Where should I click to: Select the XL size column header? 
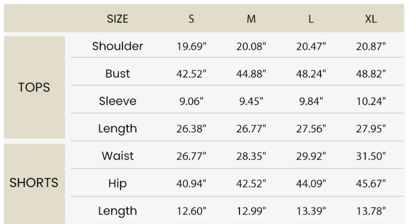[371, 19]
